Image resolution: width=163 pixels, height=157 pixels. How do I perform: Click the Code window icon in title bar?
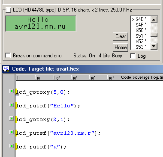(6, 69)
